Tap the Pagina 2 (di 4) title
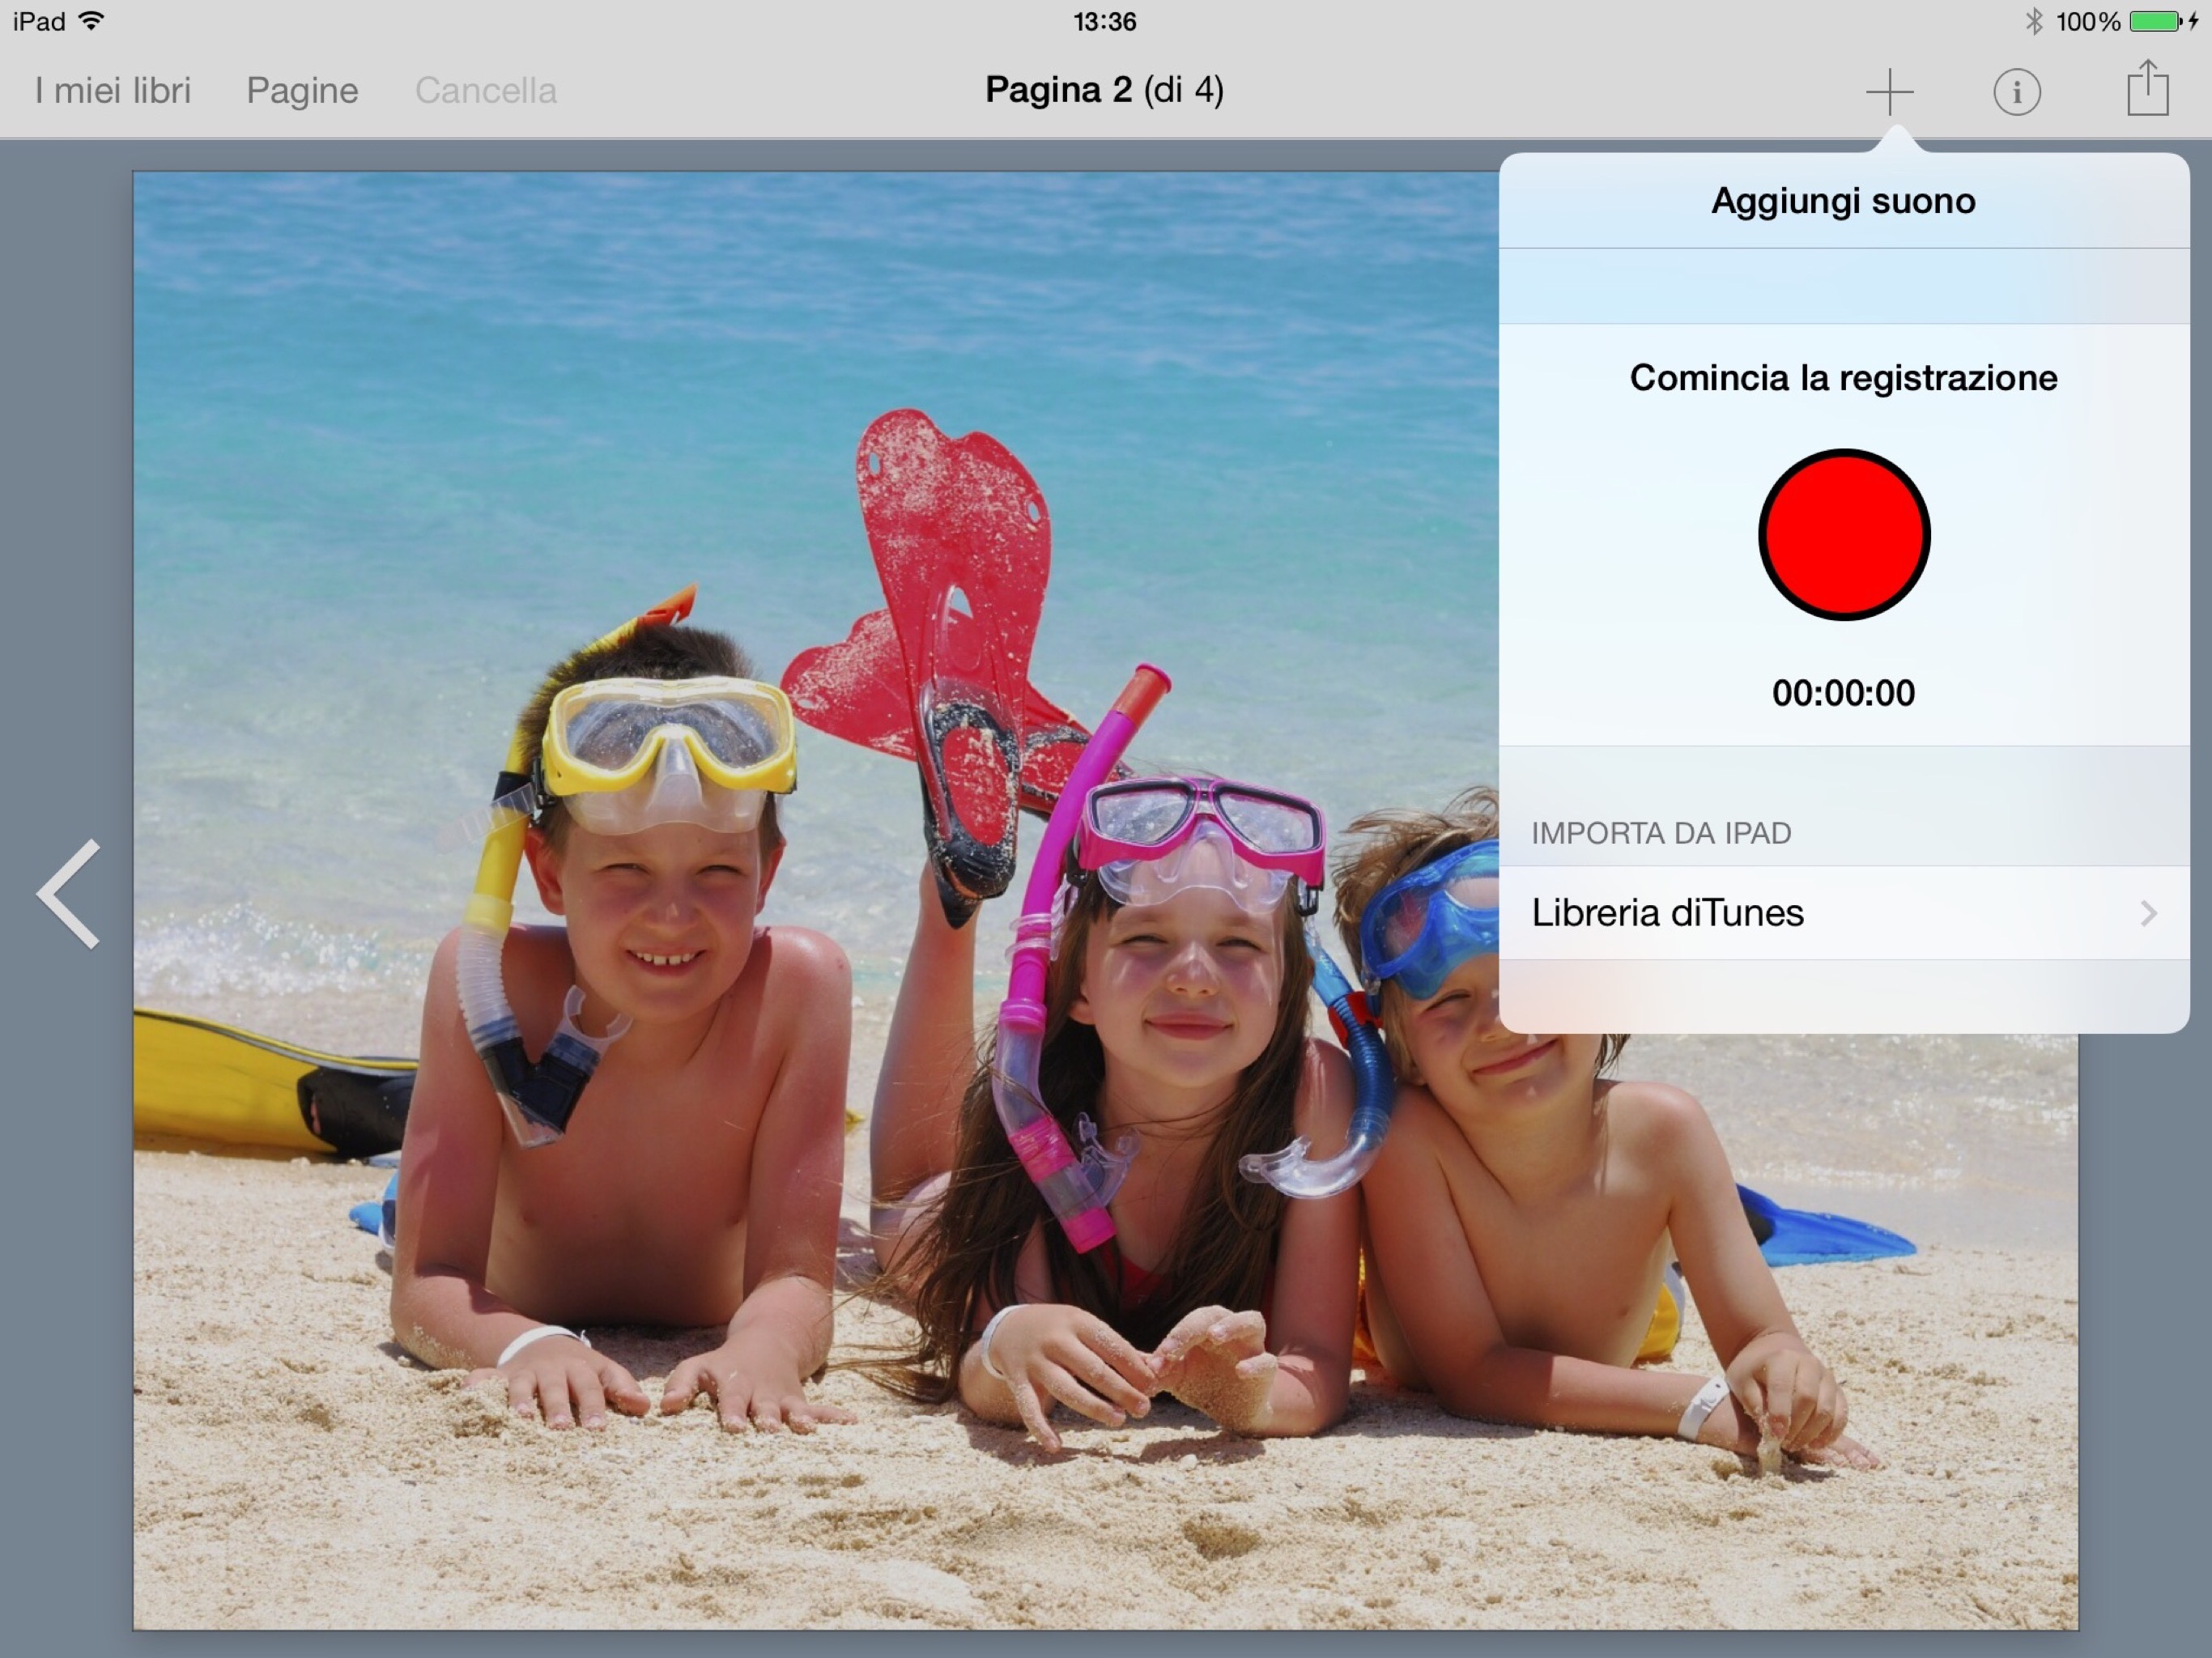Image resolution: width=2212 pixels, height=1658 pixels. coord(1104,90)
